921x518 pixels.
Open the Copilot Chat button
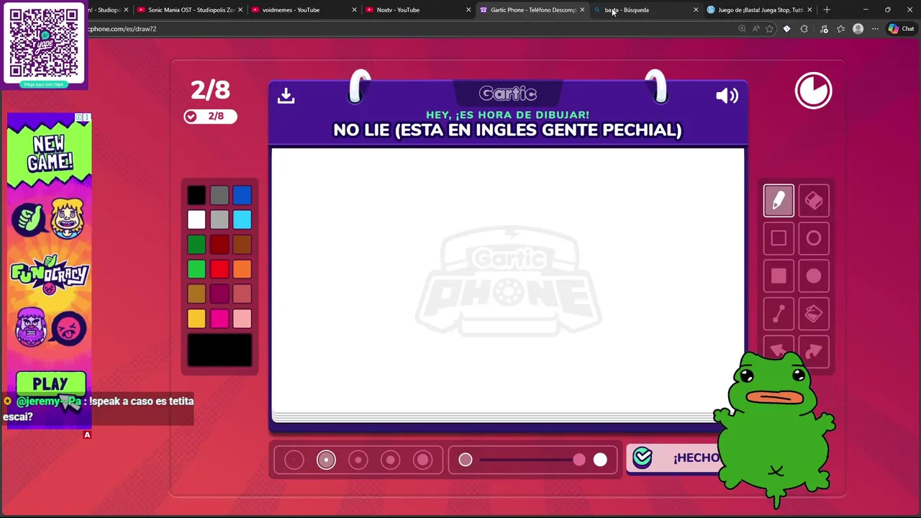(x=902, y=29)
